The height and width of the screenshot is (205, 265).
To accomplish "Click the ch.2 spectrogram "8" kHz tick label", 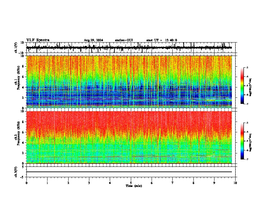I will pos(23,122).
